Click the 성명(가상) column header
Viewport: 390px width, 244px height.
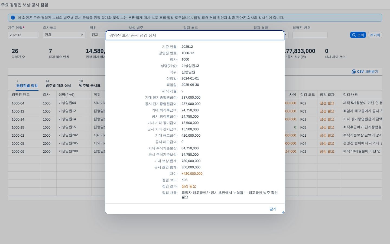74,95
